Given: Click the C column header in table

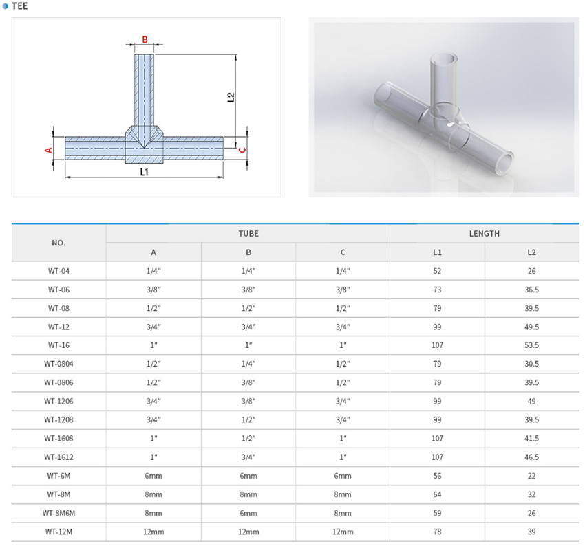Looking at the screenshot, I should [343, 252].
